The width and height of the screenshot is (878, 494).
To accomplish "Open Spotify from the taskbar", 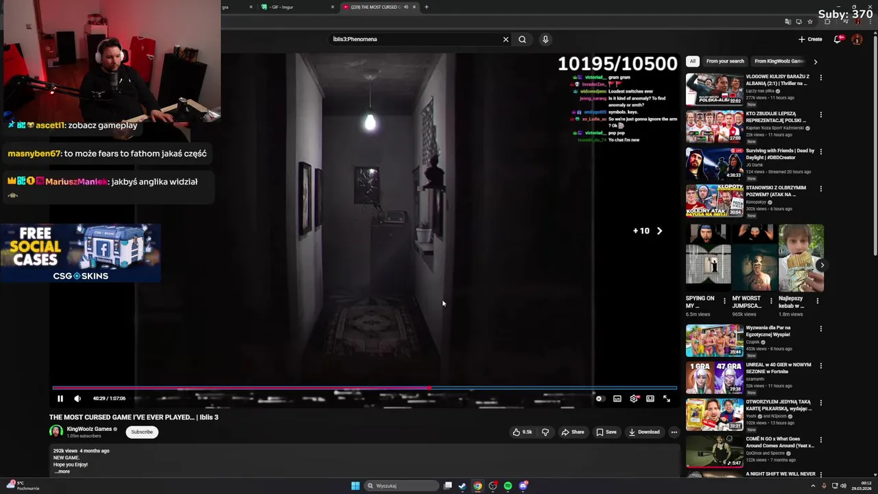I will 508,486.
